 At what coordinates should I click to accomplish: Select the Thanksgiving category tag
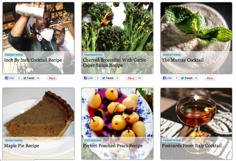(93, 55)
